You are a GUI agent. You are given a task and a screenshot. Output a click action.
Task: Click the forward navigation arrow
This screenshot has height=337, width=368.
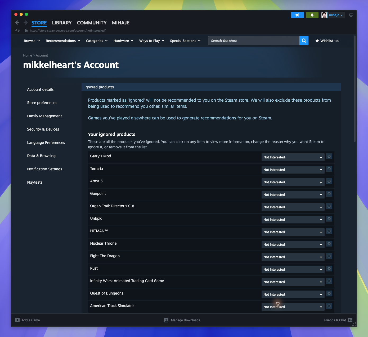(26, 23)
